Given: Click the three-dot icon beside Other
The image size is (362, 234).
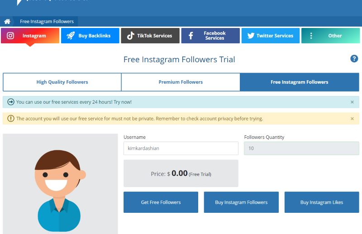Looking at the screenshot, I should click(311, 36).
